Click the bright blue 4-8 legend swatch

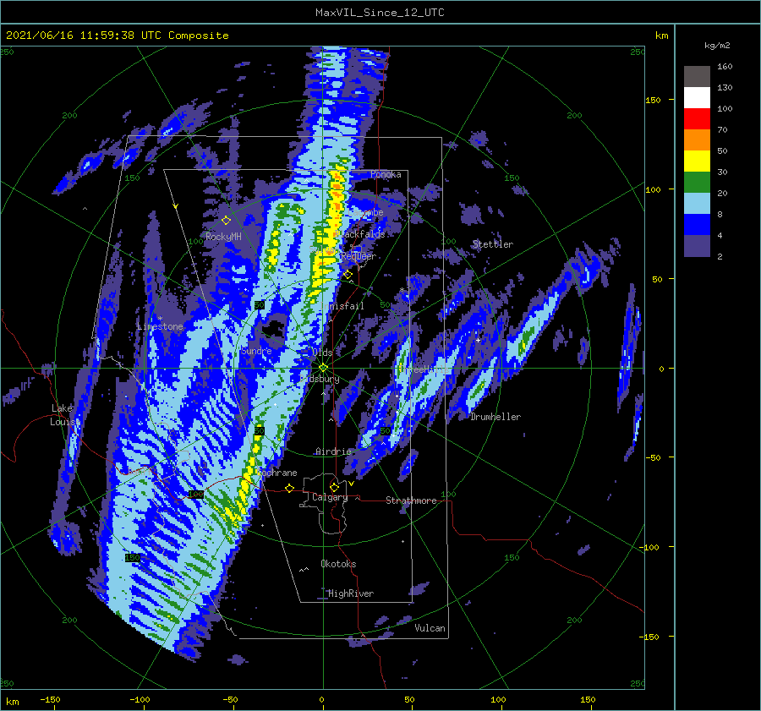[697, 224]
